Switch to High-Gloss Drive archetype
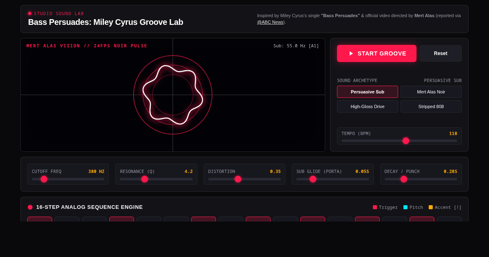Viewport: 489px width, 257px height. (x=368, y=106)
